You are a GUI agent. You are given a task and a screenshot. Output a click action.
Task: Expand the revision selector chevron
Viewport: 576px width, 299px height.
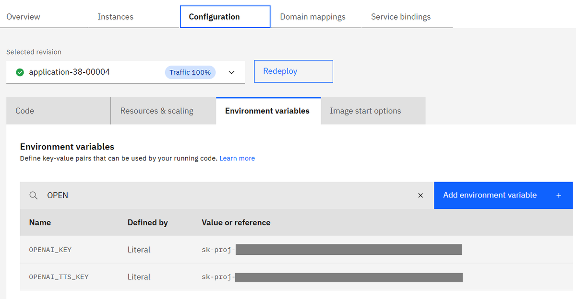coord(231,72)
